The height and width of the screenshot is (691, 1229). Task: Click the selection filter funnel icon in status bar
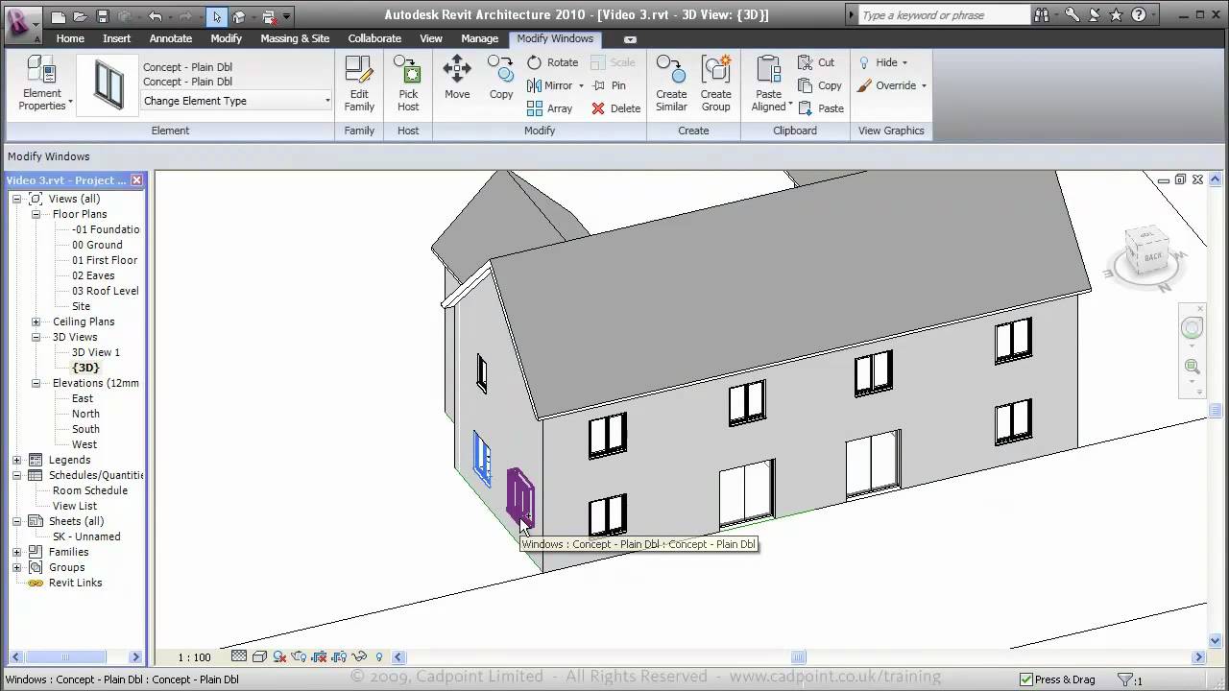pyautogui.click(x=1125, y=679)
